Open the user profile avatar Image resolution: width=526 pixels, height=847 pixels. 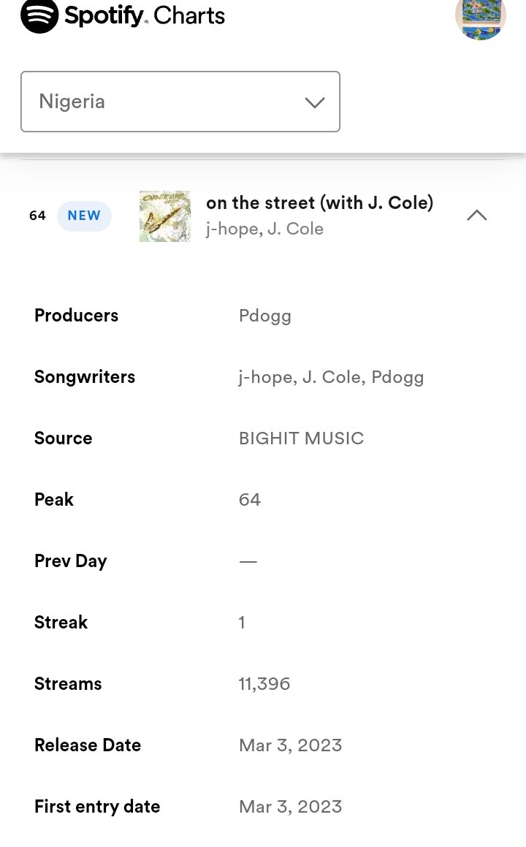click(x=480, y=18)
